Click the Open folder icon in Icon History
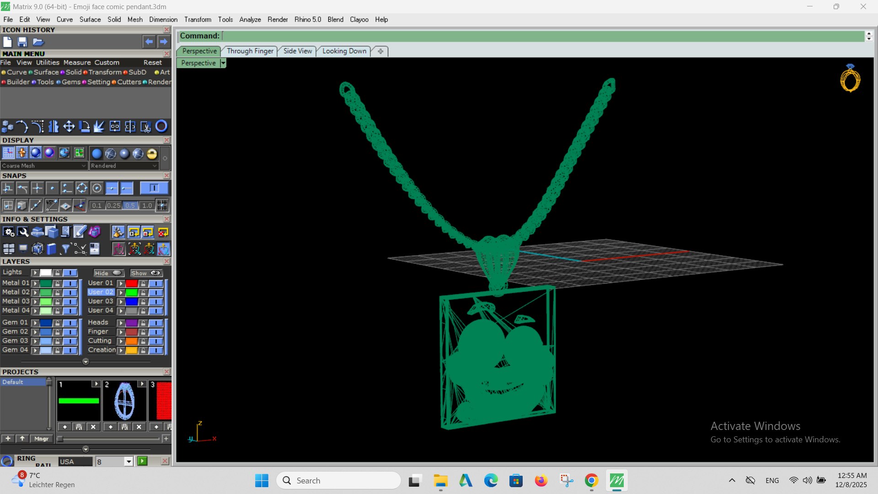 point(38,42)
